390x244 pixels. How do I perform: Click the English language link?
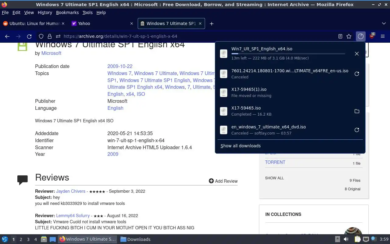tap(115, 108)
